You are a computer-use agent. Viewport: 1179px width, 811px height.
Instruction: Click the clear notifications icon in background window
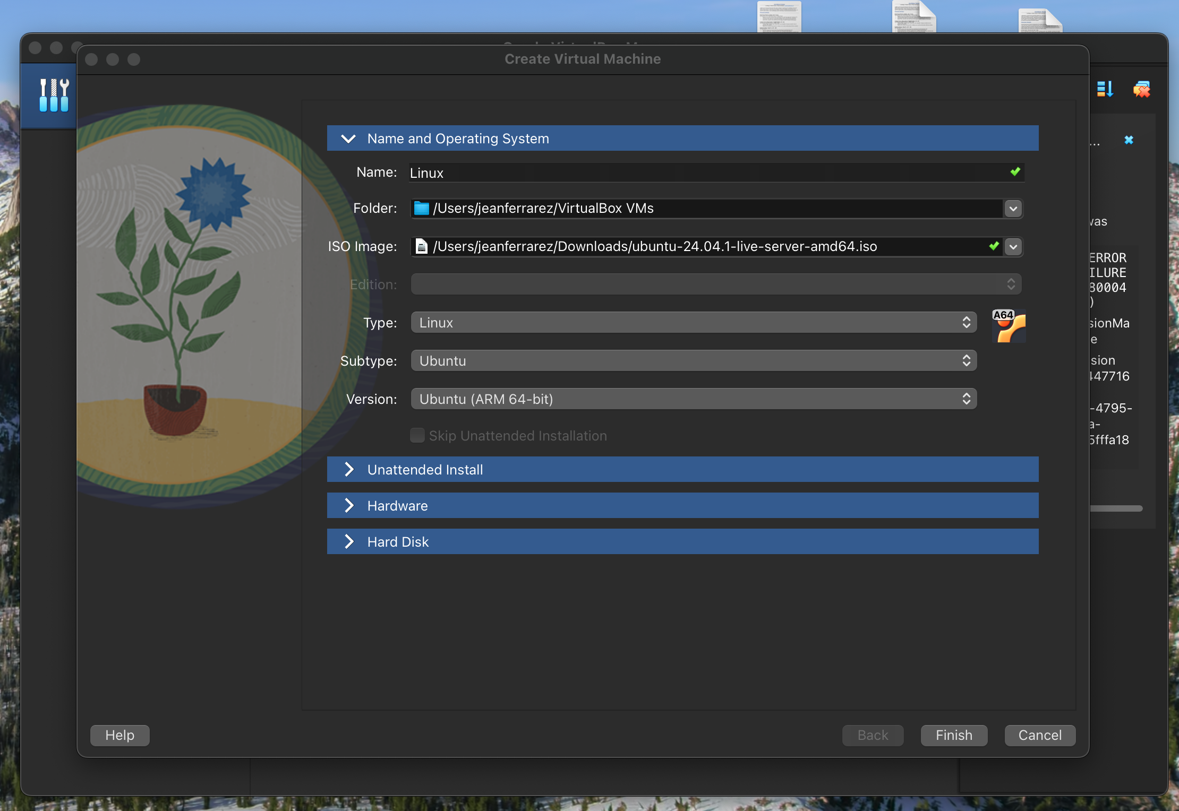tap(1142, 89)
